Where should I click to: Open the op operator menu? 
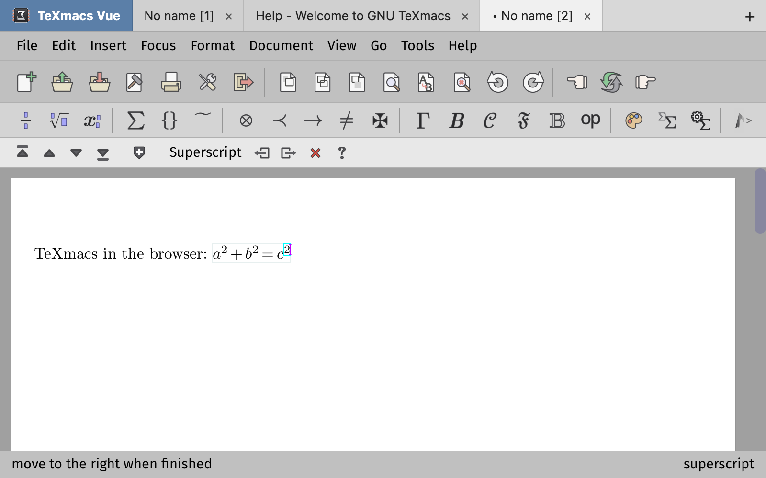[x=590, y=120]
